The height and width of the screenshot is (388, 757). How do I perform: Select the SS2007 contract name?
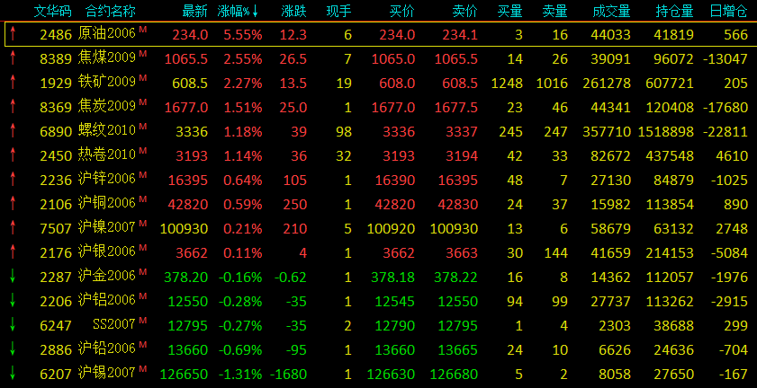[114, 325]
